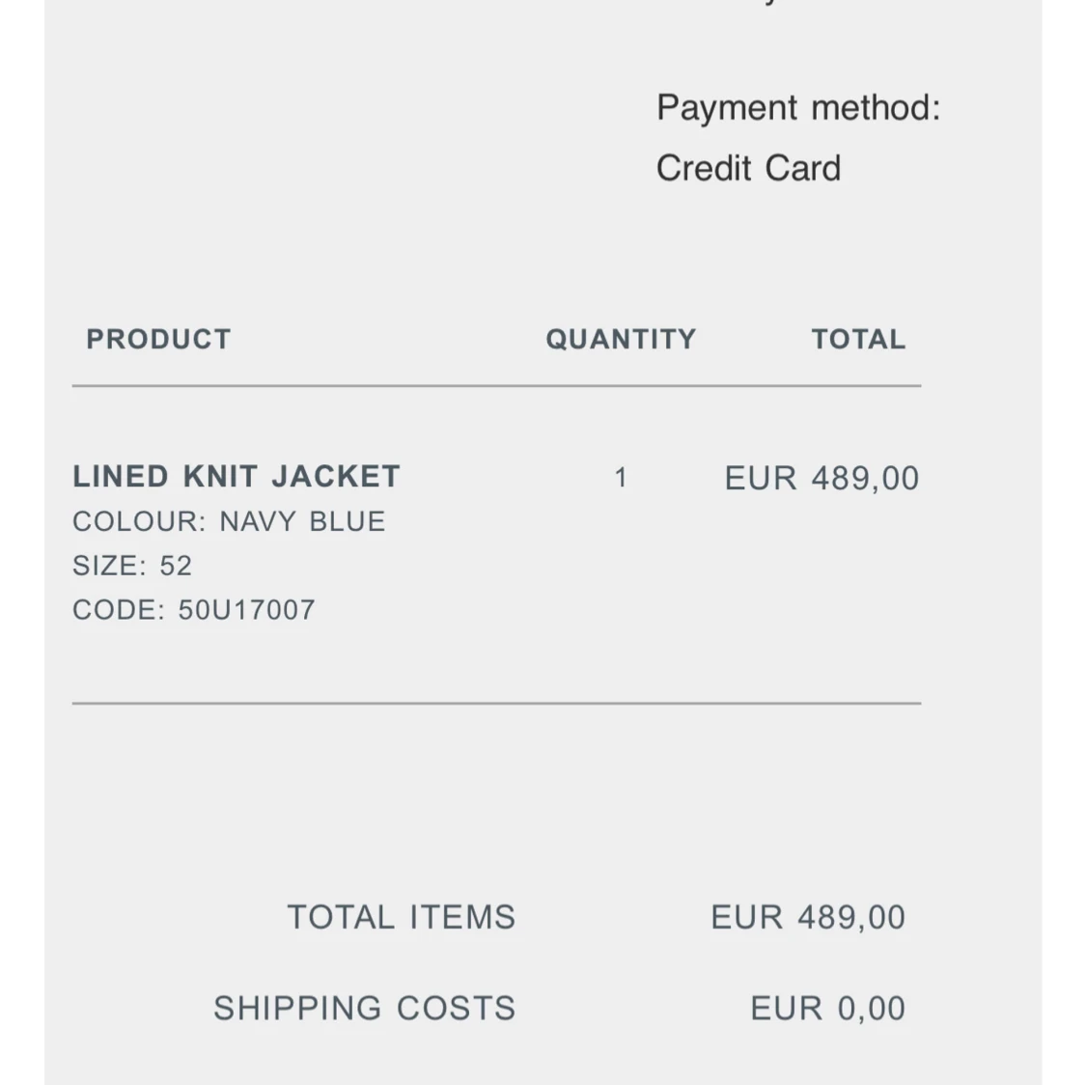Select the shipping amount EUR 0,00
This screenshot has width=1086, height=1085.
(x=827, y=1008)
